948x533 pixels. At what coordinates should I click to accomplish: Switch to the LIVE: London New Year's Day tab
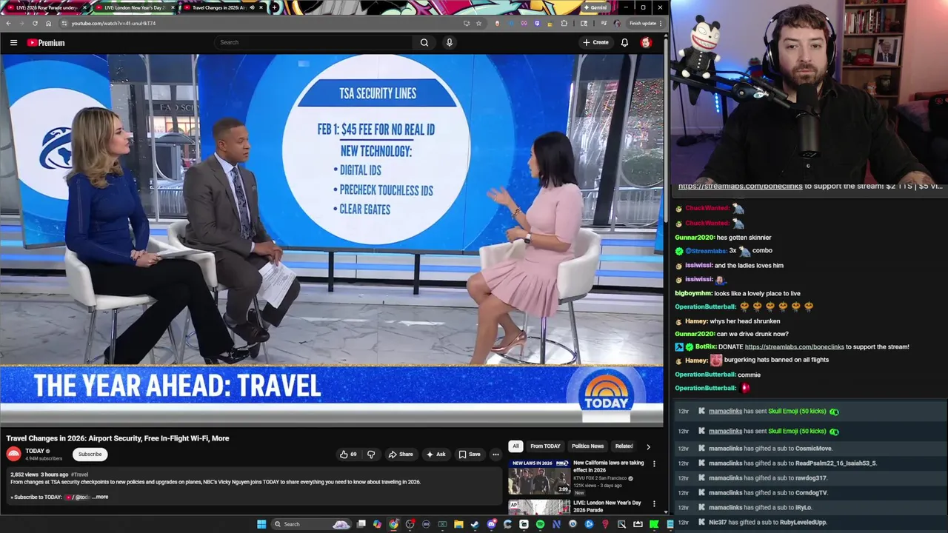click(133, 7)
